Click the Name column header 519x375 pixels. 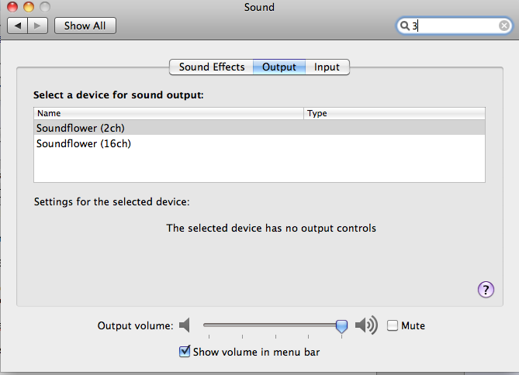168,113
